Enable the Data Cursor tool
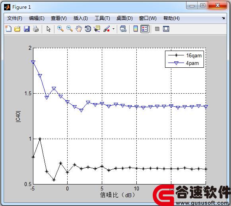This screenshot has height=206, width=231. point(97,29)
